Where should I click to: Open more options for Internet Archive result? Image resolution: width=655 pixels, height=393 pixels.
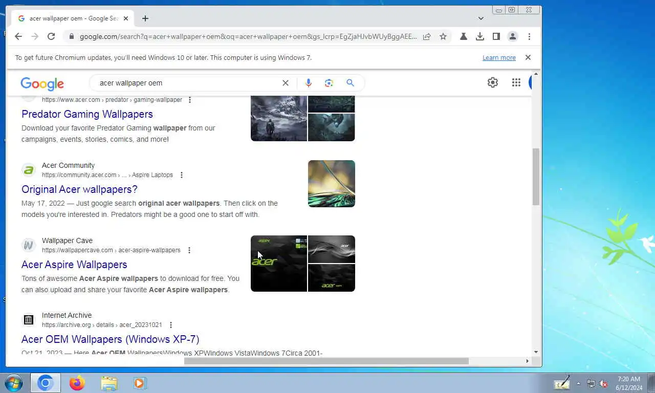[x=170, y=325]
